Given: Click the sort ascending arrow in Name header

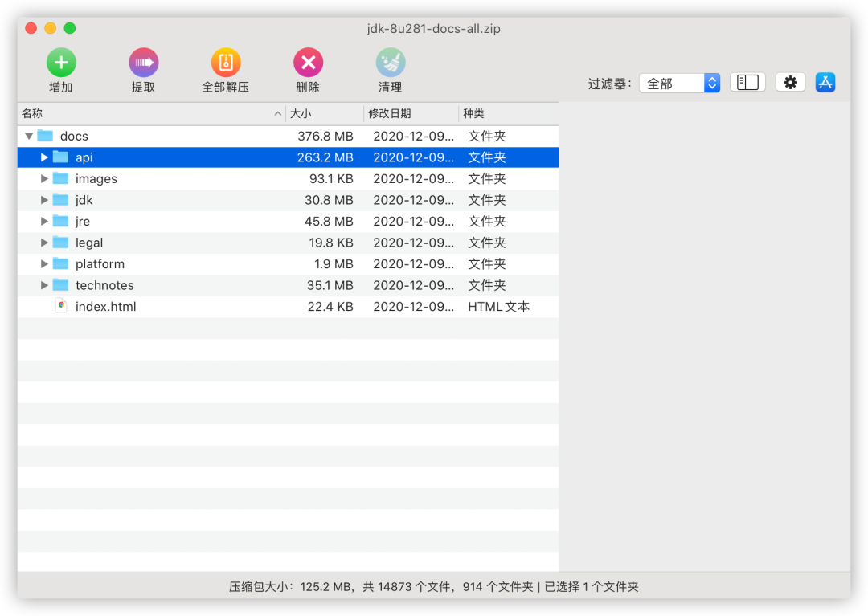Looking at the screenshot, I should point(278,114).
